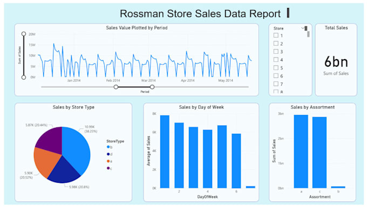The width and height of the screenshot is (367, 208).
Task: Click the top Sum of Sales zoom handle
Action: pos(24,34)
